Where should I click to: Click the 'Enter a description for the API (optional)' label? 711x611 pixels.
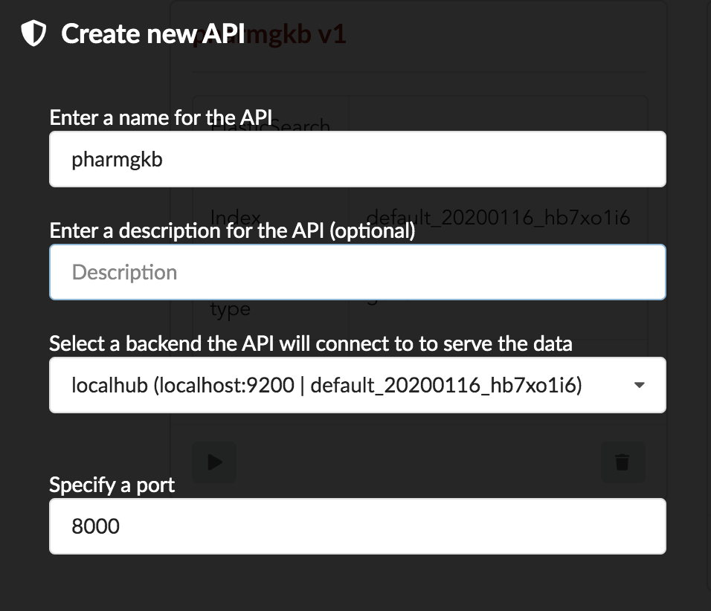[232, 230]
